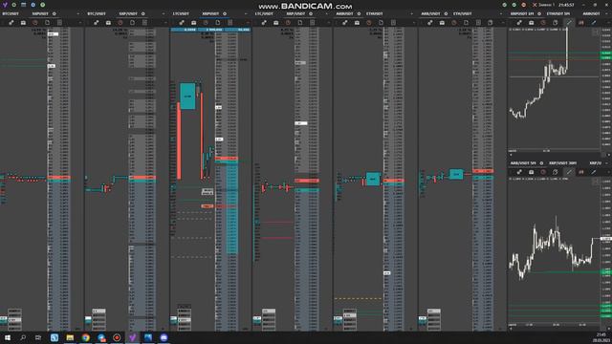The image size is (612, 344).
Task: Click the link icon in LTCUSDT panel toolbar
Action: tap(182, 23)
